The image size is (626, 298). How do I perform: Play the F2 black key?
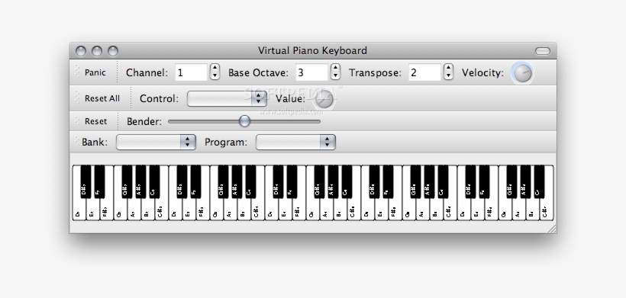[x=99, y=181]
